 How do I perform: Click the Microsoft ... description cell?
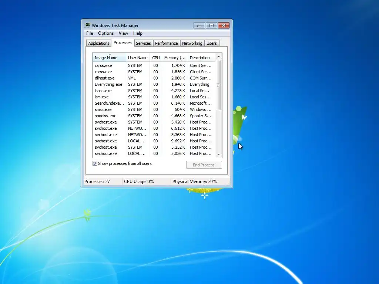pos(201,103)
